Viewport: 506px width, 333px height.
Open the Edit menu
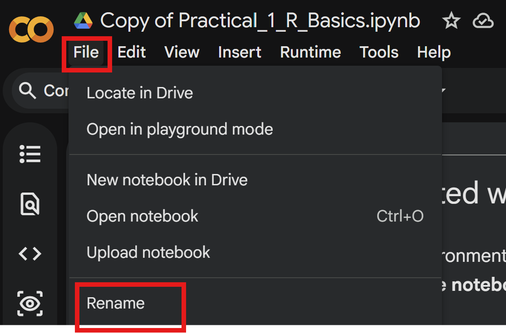[132, 53]
